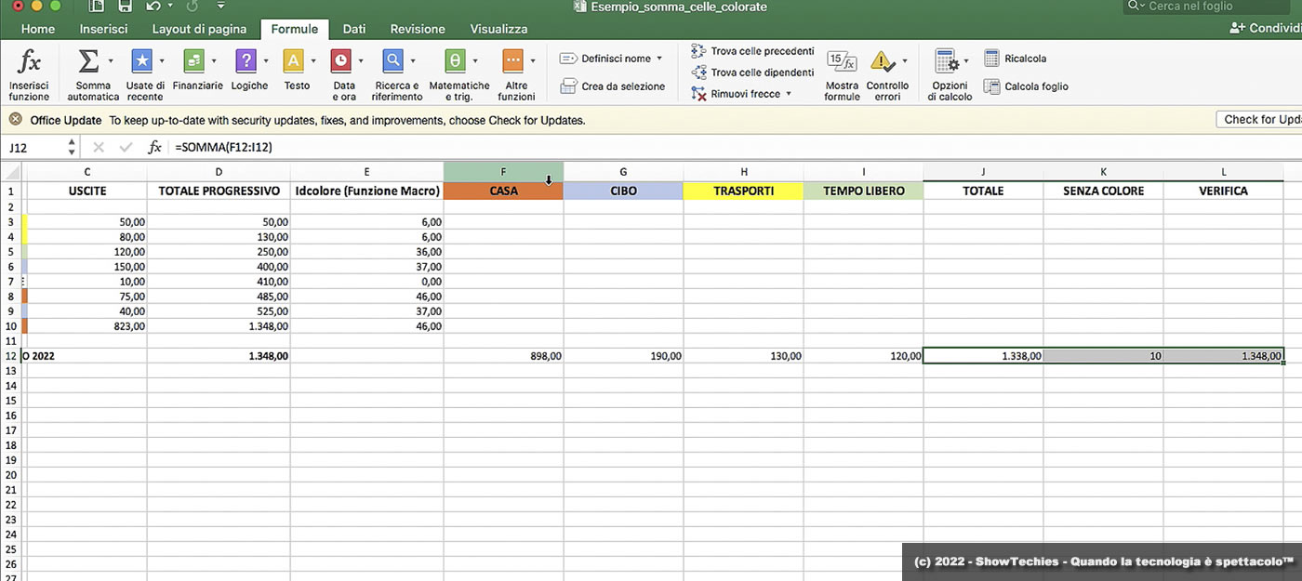This screenshot has width=1302, height=581.
Task: Click the formula bar fx insert function icon
Action: [x=155, y=147]
